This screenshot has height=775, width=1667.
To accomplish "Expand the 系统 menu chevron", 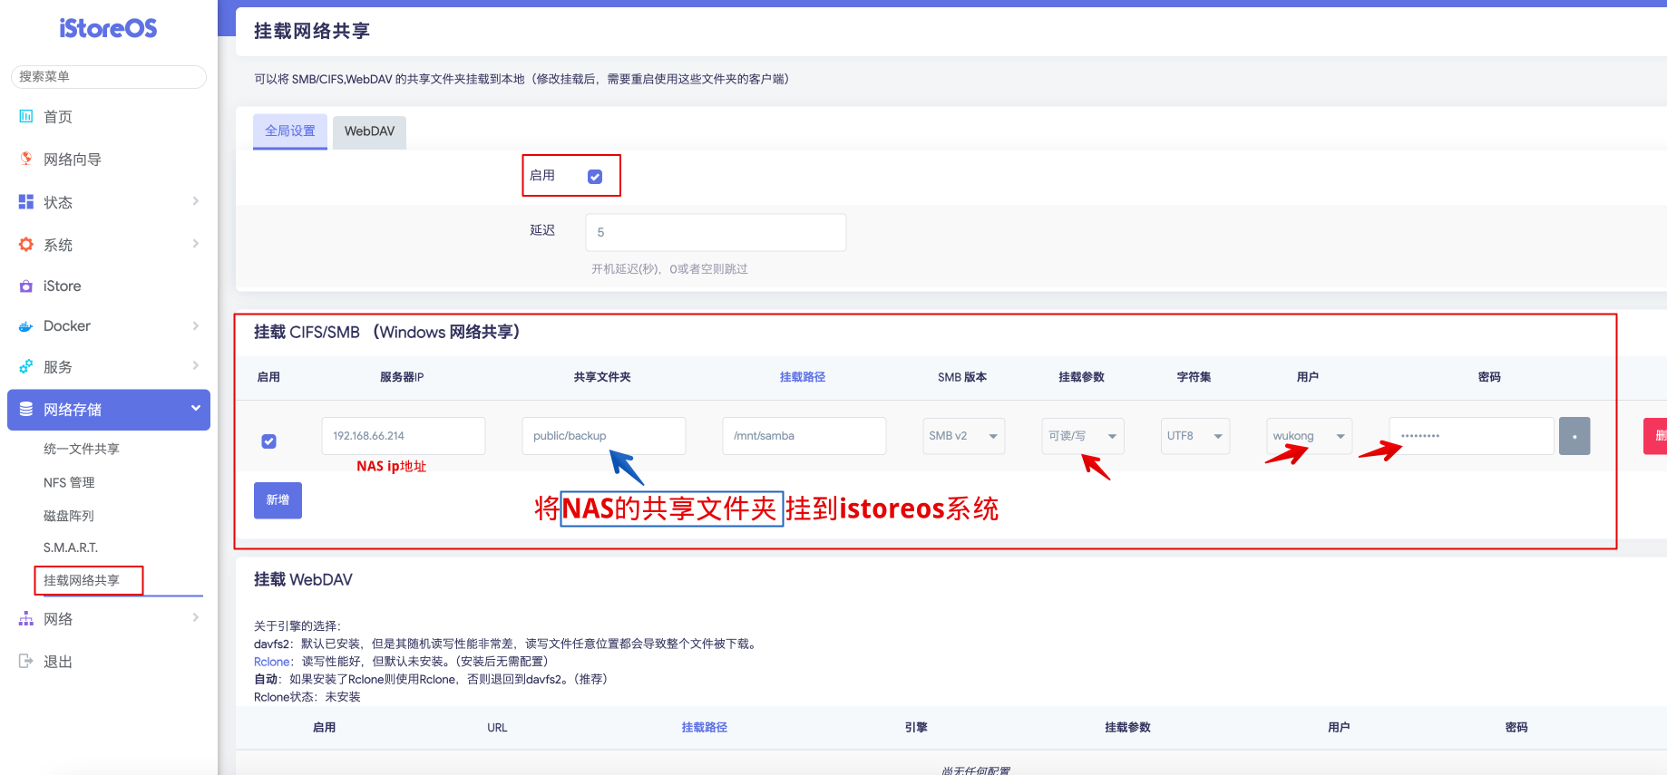I will pyautogui.click(x=195, y=244).
